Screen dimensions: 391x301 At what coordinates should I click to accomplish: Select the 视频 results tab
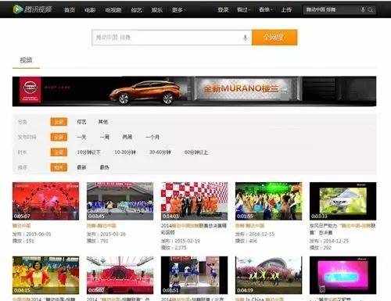coord(26,60)
